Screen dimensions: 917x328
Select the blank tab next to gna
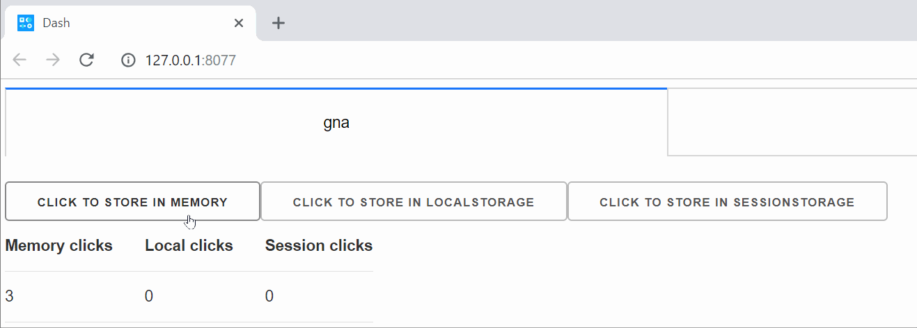pyautogui.click(x=792, y=122)
